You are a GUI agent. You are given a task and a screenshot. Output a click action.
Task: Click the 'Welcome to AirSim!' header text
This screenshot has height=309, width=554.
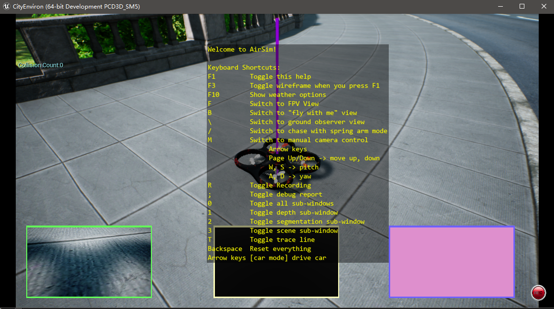tap(242, 49)
